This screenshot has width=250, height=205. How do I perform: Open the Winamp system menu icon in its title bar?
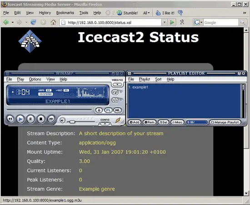(x=7, y=73)
